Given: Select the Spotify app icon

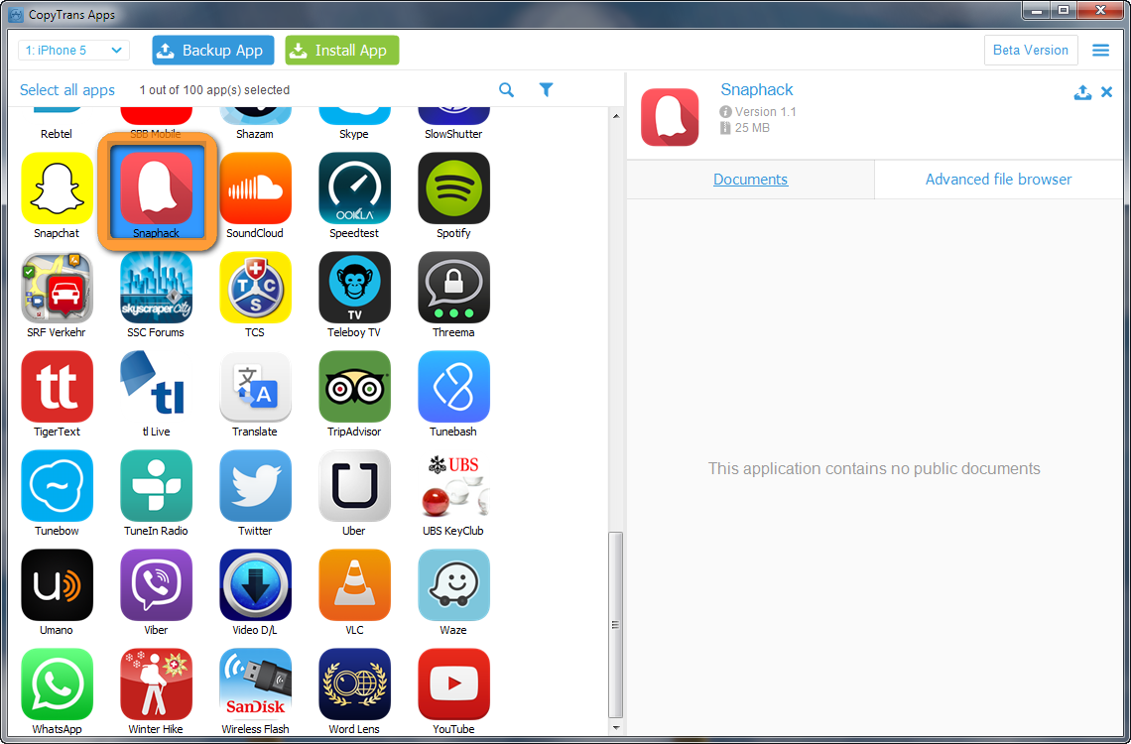Looking at the screenshot, I should [x=453, y=188].
